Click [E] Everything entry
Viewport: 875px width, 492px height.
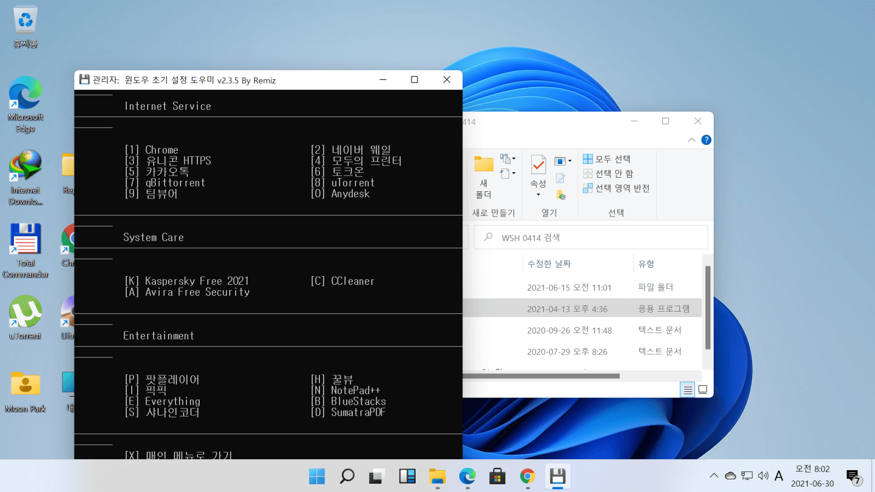(162, 401)
